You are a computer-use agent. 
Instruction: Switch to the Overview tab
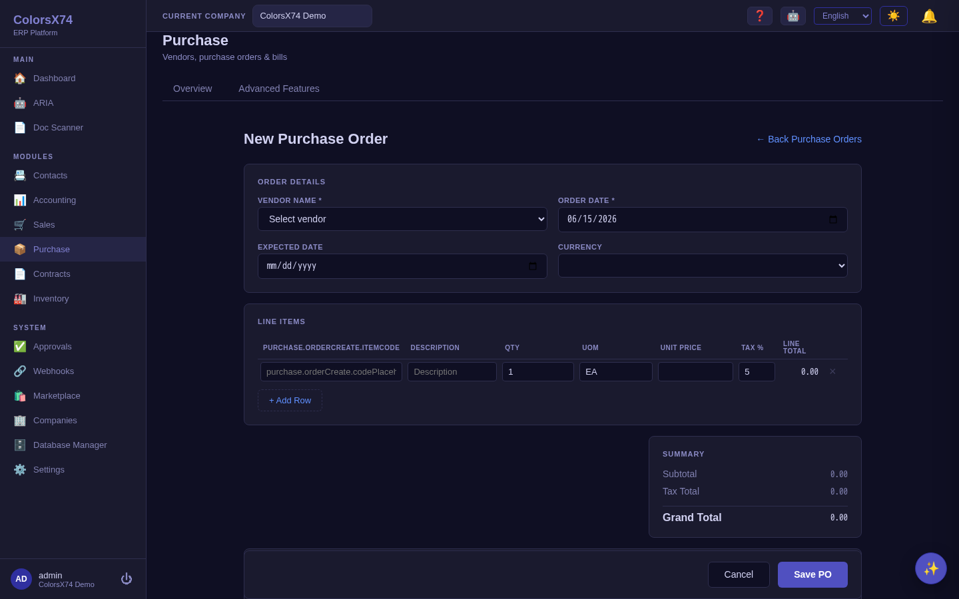point(192,89)
